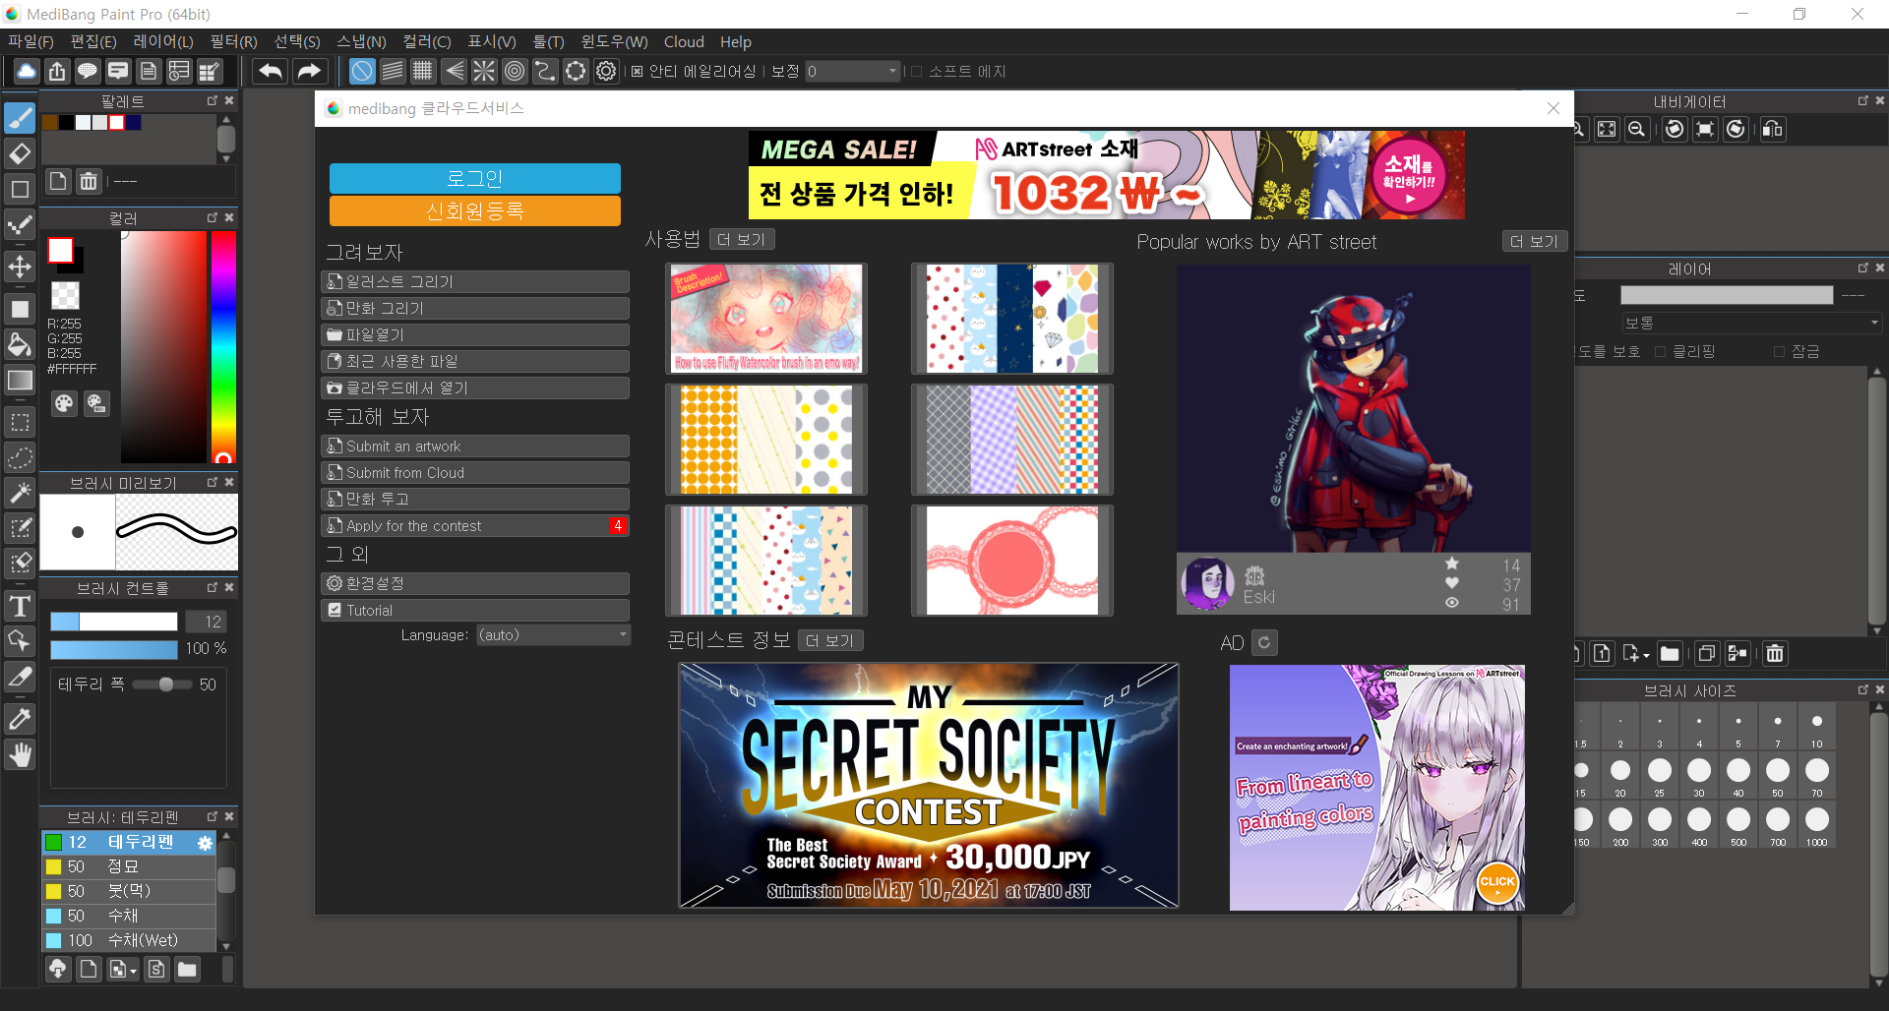Toggle the 소프트 에지 checkbox

pyautogui.click(x=916, y=71)
